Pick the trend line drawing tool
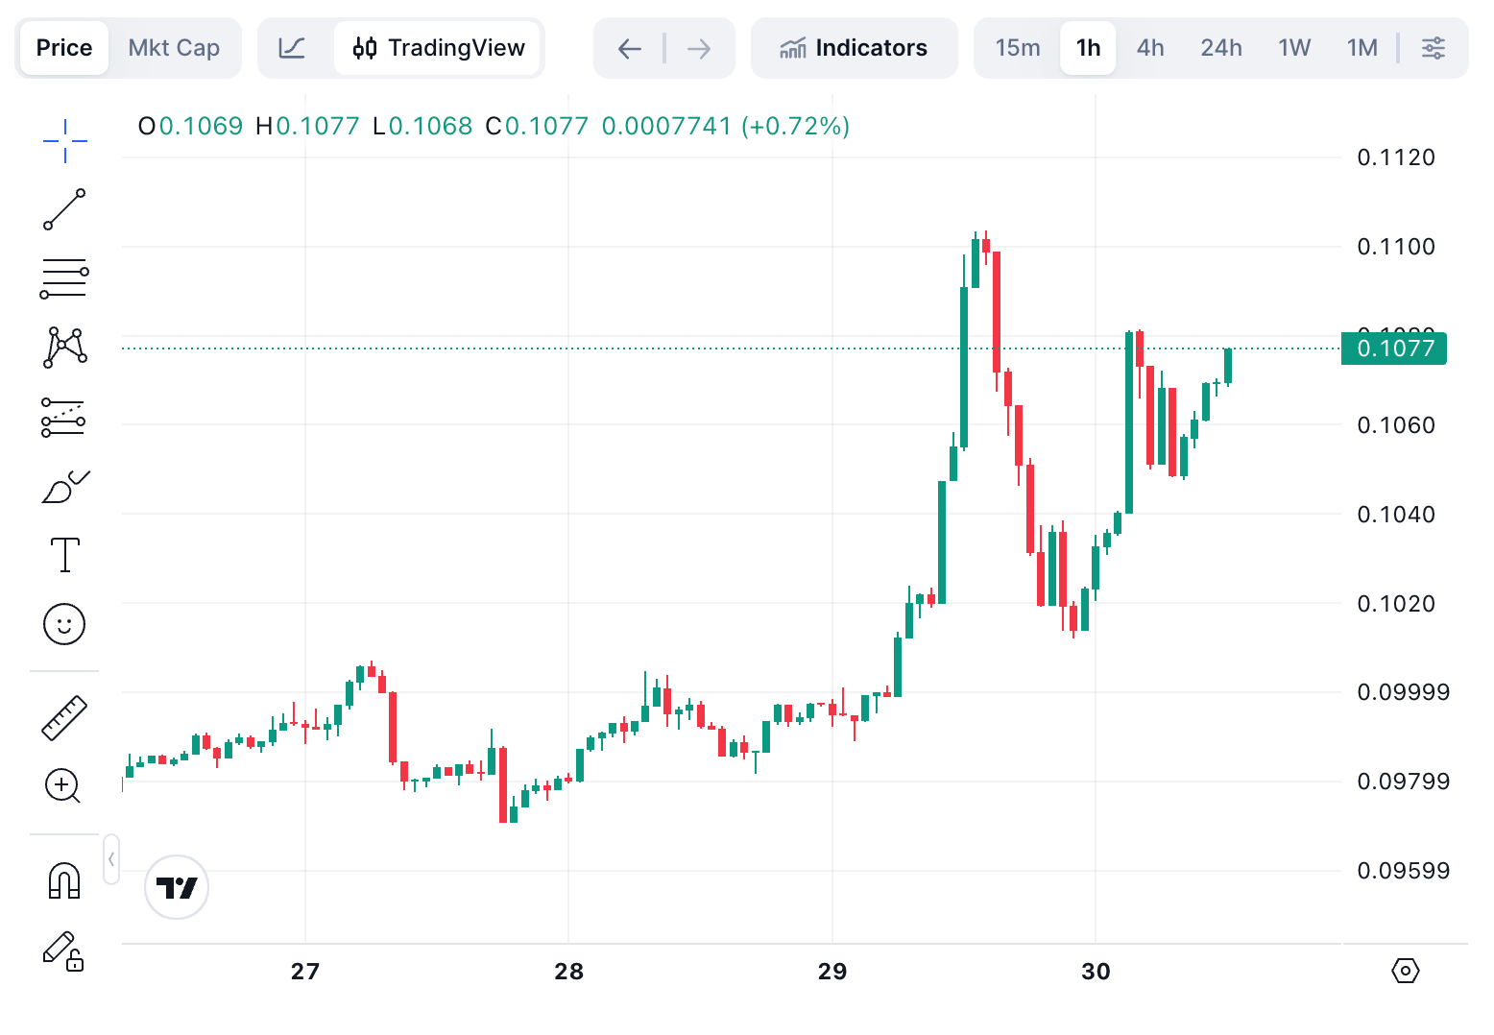 63,208
